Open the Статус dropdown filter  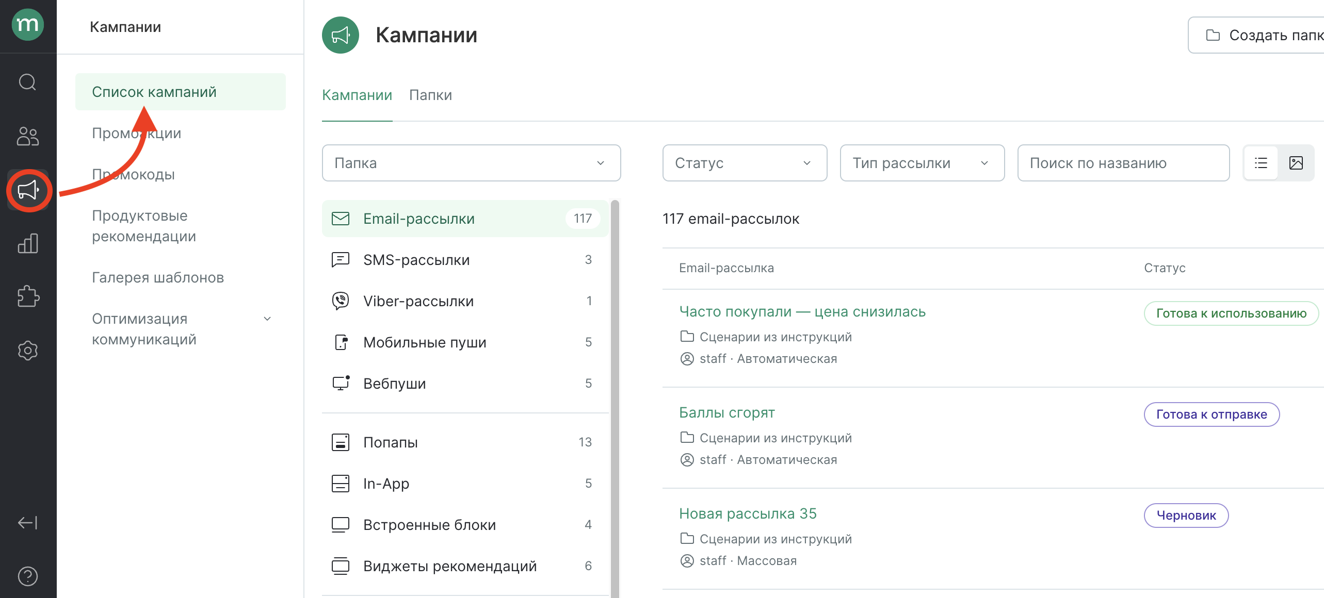click(x=745, y=163)
